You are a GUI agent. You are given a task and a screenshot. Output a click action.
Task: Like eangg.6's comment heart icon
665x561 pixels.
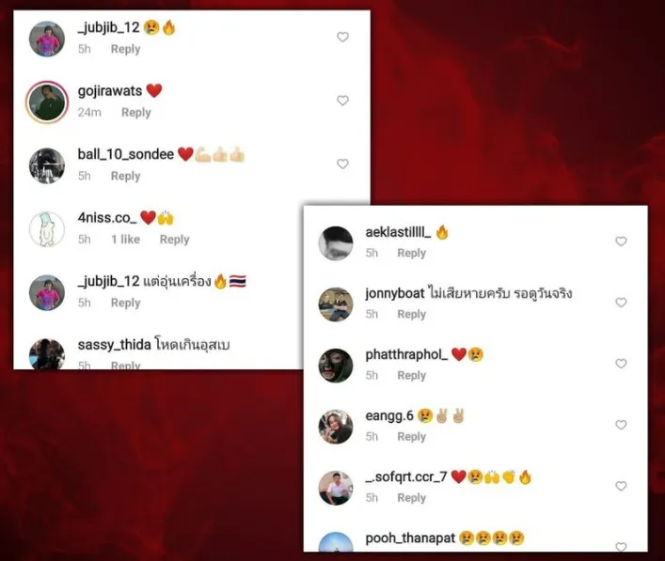[x=621, y=425]
